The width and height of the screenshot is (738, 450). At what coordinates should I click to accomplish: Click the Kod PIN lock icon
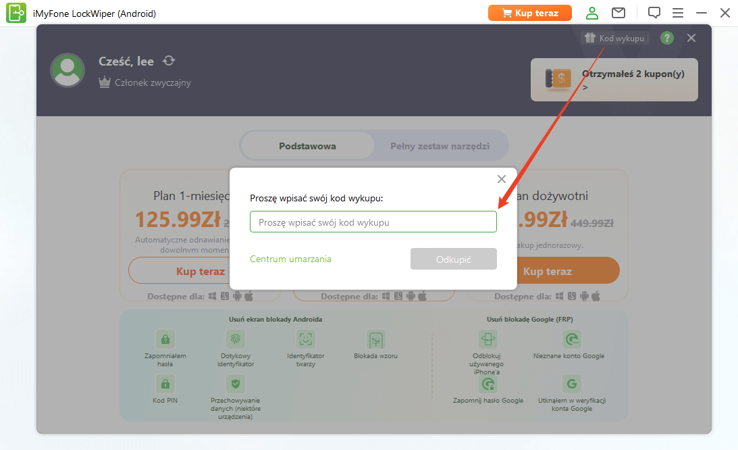coord(165,384)
